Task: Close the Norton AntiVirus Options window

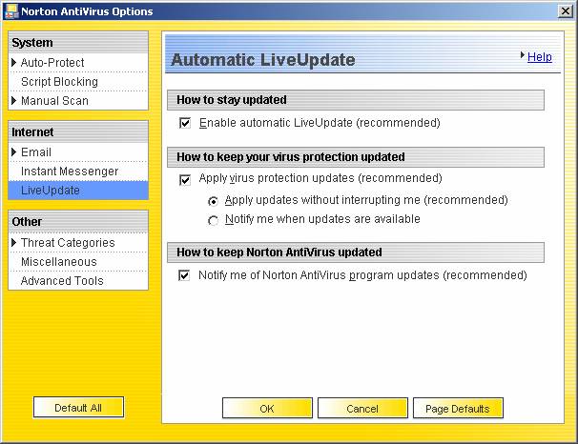Action: tap(563, 10)
